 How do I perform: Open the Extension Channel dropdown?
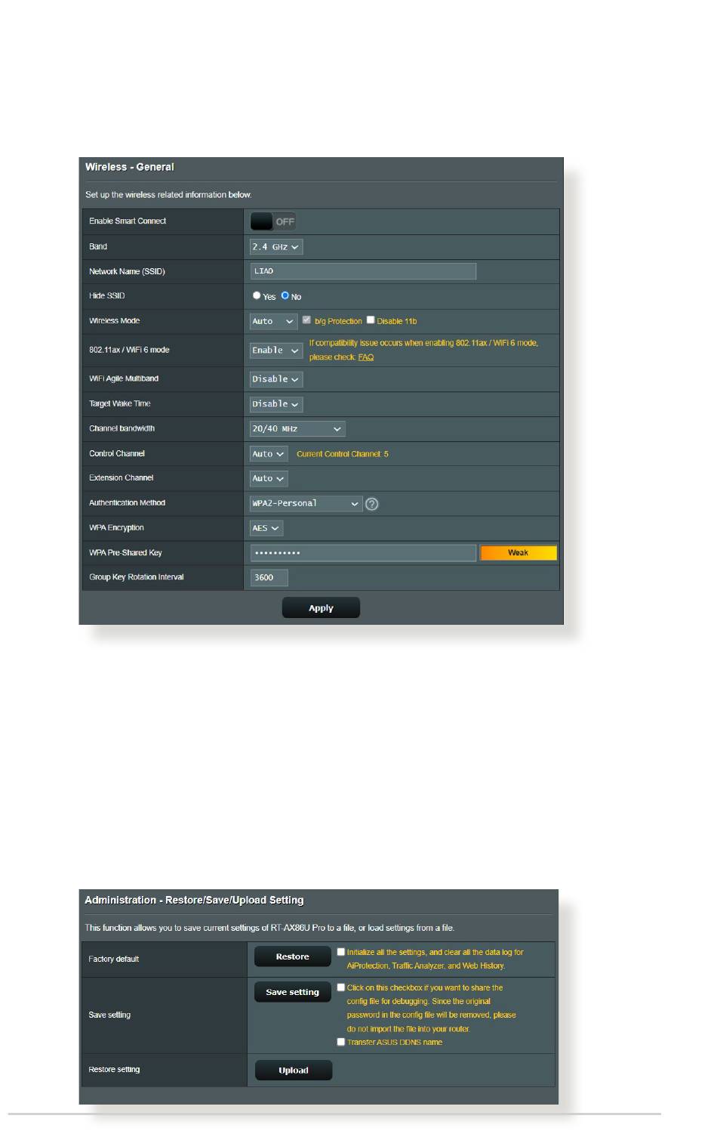[269, 478]
